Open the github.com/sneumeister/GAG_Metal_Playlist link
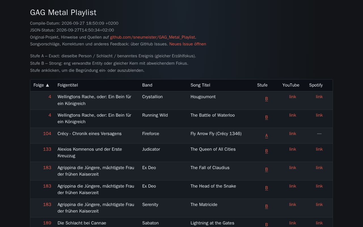Image resolution: width=363 pixels, height=227 pixels. tap(153, 37)
